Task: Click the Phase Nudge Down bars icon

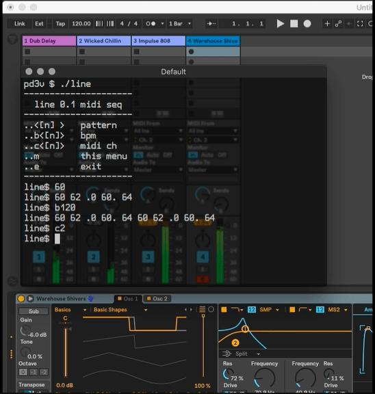Action: point(99,24)
